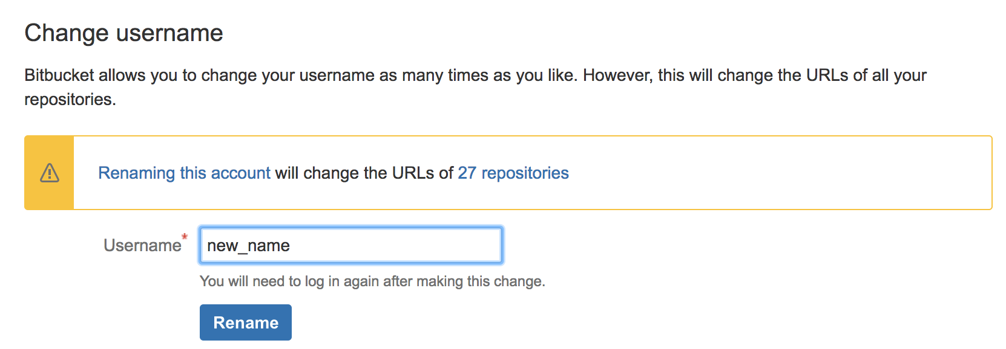Select the text 'new_name' in the field

(248, 245)
